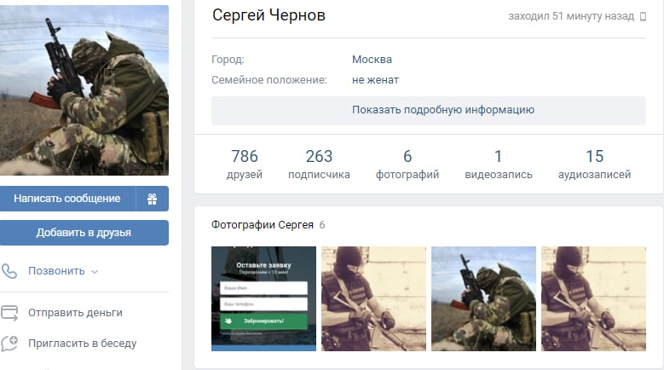Image resolution: width=664 pixels, height=370 pixels.
Task: Open the large profile avatar photo
Action: (84, 90)
